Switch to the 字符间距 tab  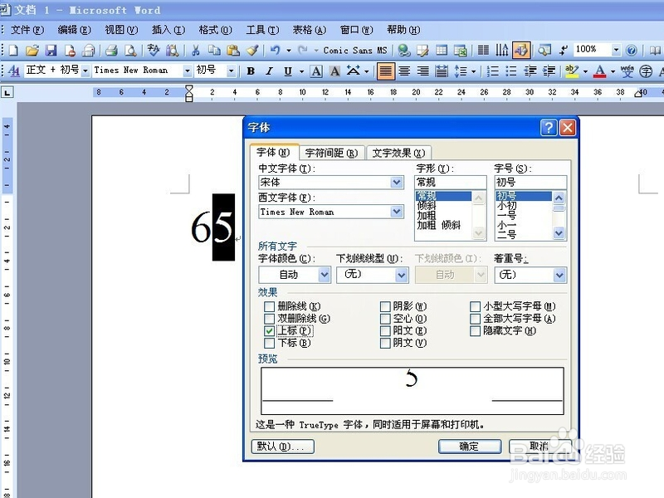331,153
